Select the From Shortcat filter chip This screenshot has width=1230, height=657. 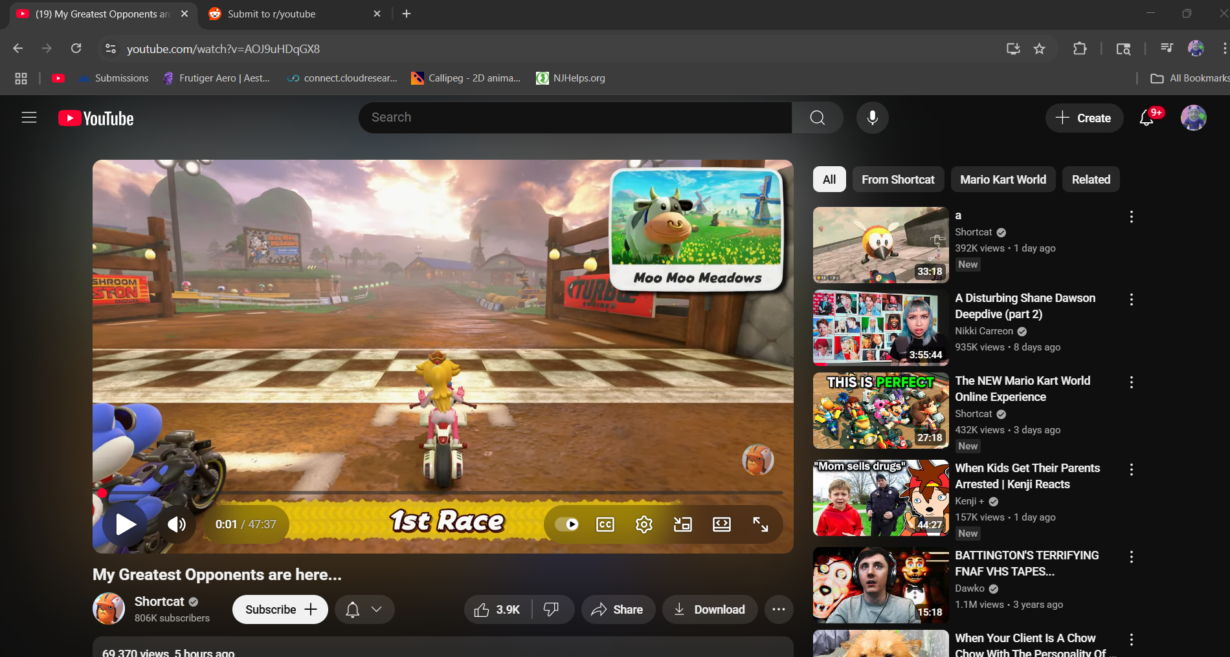tap(898, 180)
